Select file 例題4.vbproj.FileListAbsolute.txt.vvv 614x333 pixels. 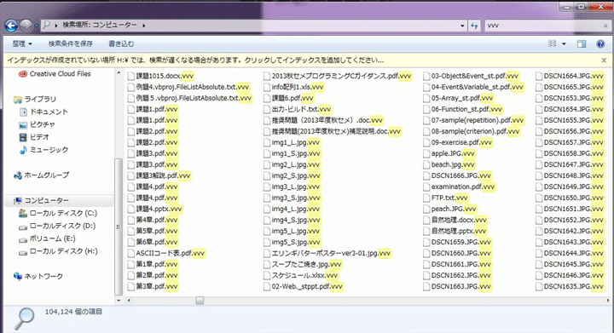[x=188, y=87]
